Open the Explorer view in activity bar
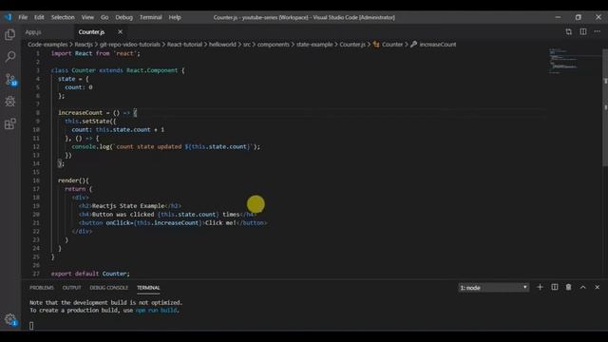This screenshot has height=342, width=608. tap(10, 35)
